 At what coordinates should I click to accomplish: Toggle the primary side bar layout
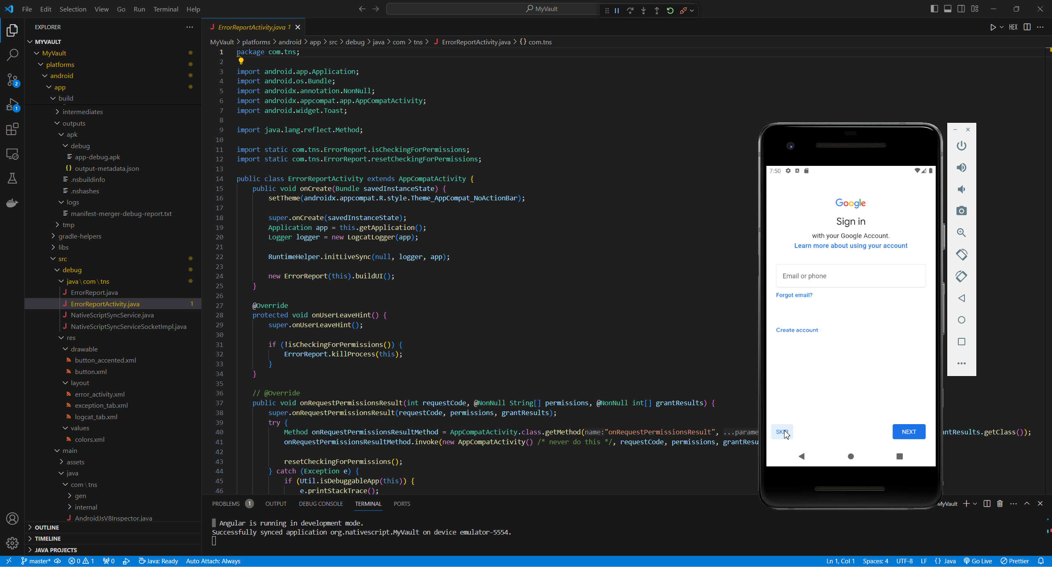click(x=934, y=9)
